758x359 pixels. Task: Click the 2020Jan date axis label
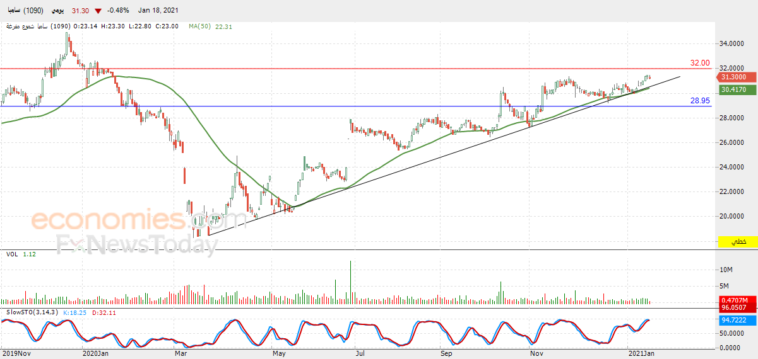[x=96, y=354]
